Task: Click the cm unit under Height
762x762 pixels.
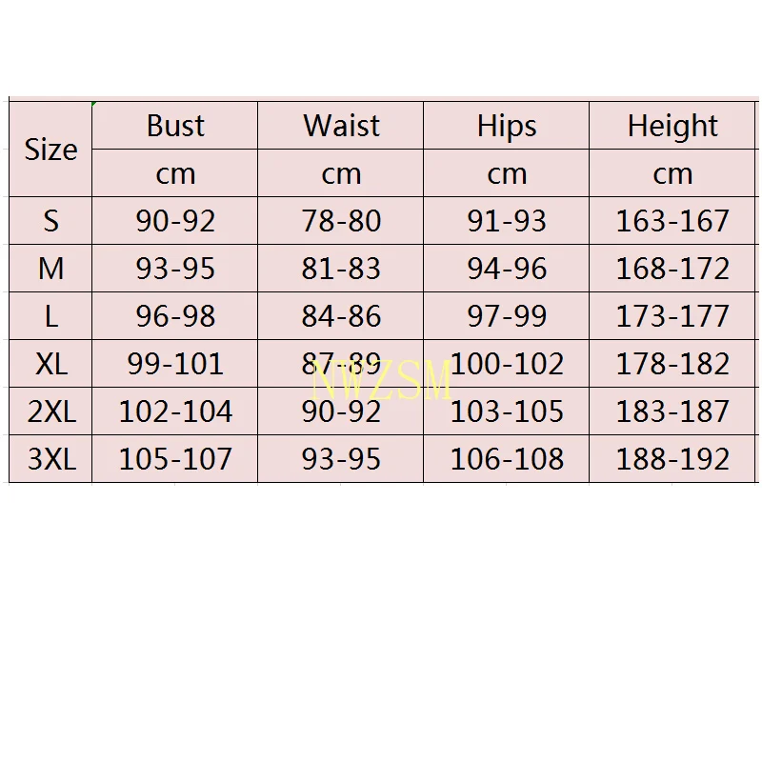Action: pos(672,173)
